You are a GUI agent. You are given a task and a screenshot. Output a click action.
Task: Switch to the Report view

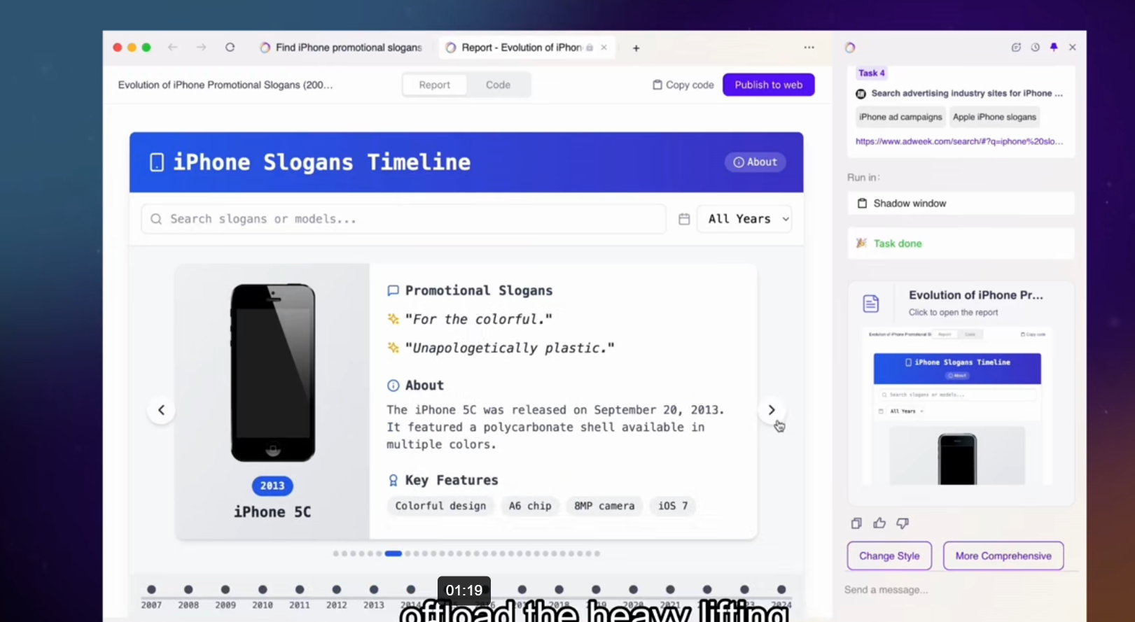[435, 85]
